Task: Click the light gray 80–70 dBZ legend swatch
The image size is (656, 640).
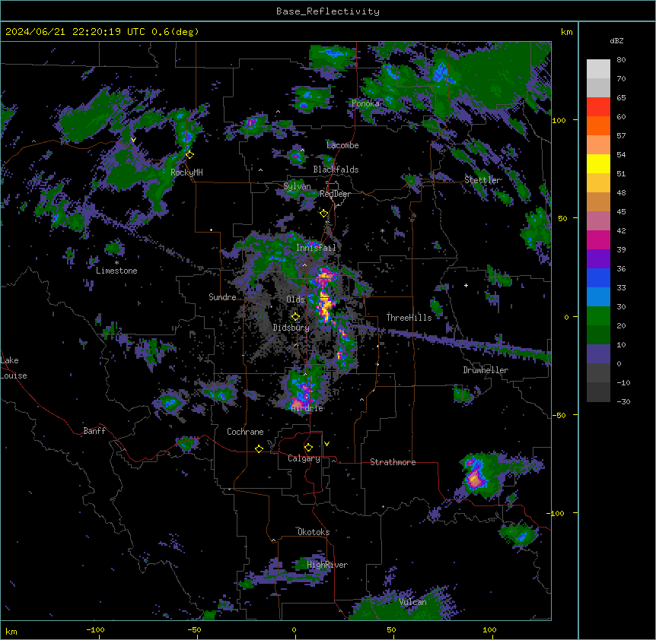Action: pyautogui.click(x=598, y=69)
